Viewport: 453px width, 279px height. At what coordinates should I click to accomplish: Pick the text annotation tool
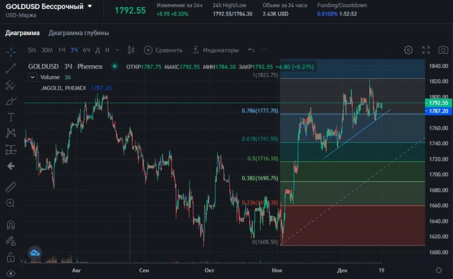point(11,117)
